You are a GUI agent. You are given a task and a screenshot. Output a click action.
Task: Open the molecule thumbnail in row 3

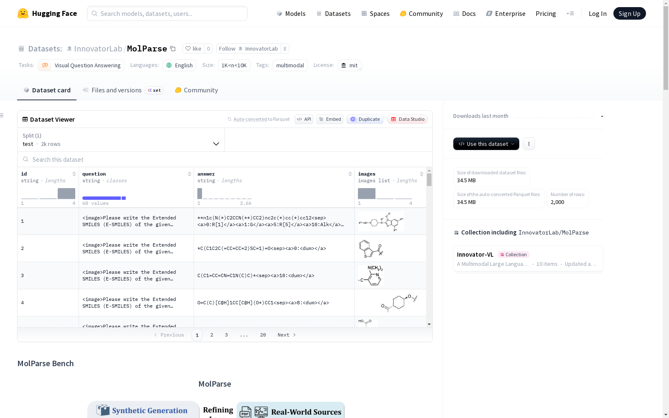(371, 275)
